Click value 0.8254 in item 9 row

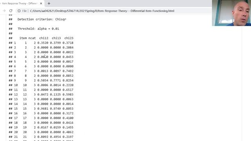point(68,80)
